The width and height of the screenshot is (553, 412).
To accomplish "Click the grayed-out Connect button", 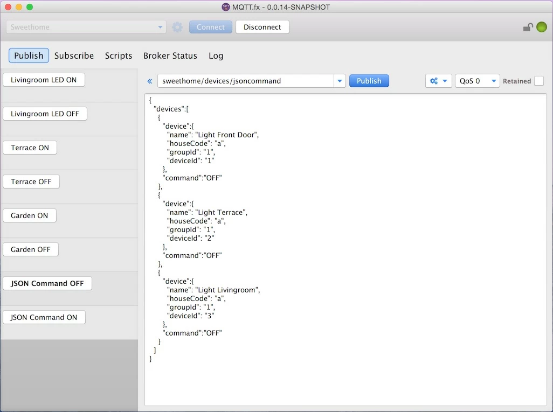I will click(211, 27).
